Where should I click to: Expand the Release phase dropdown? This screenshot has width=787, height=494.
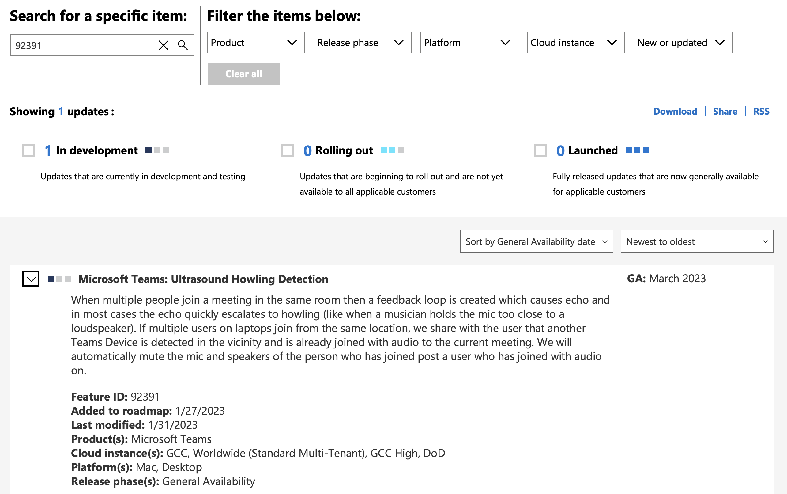coord(360,43)
